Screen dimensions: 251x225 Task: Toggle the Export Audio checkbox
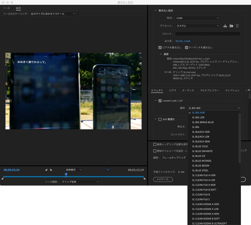point(186,47)
